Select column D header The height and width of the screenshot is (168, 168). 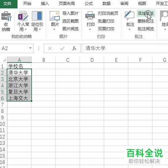click(x=92, y=60)
